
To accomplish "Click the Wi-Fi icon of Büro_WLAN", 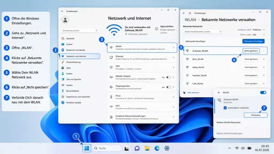I will (187, 59).
